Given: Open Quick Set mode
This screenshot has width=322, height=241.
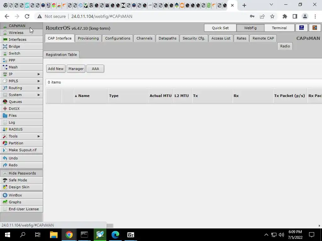Looking at the screenshot, I should pos(220,28).
